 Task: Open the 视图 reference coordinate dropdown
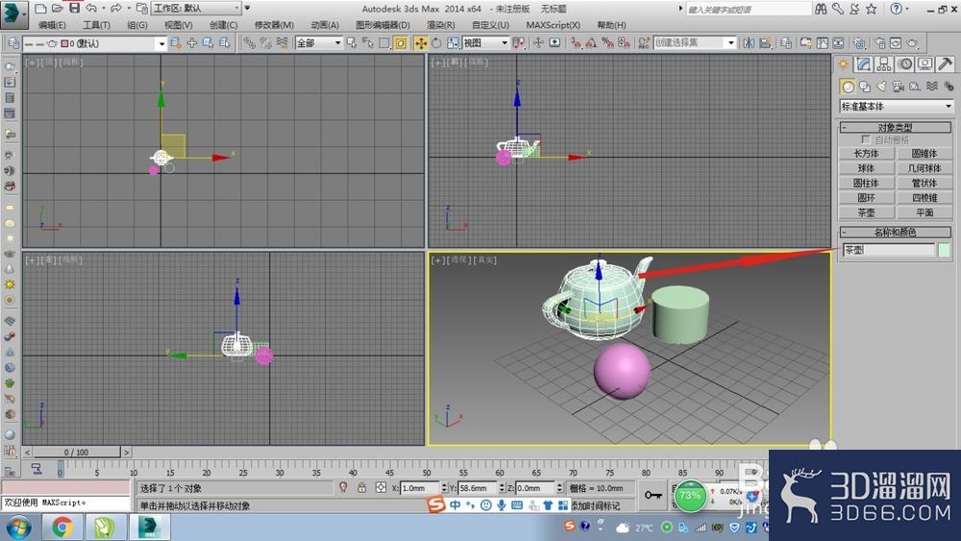pos(485,43)
